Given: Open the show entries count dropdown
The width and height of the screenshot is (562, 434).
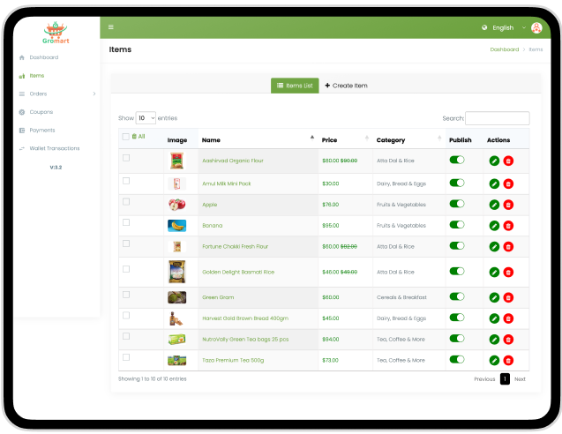Looking at the screenshot, I should tap(146, 117).
